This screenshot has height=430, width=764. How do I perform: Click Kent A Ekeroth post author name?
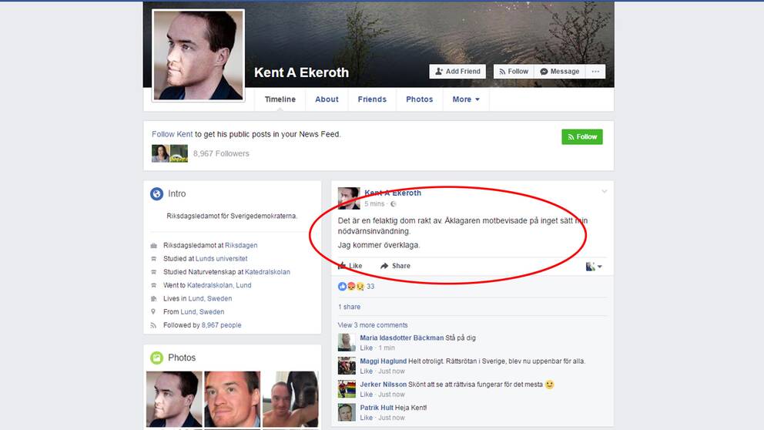point(393,193)
